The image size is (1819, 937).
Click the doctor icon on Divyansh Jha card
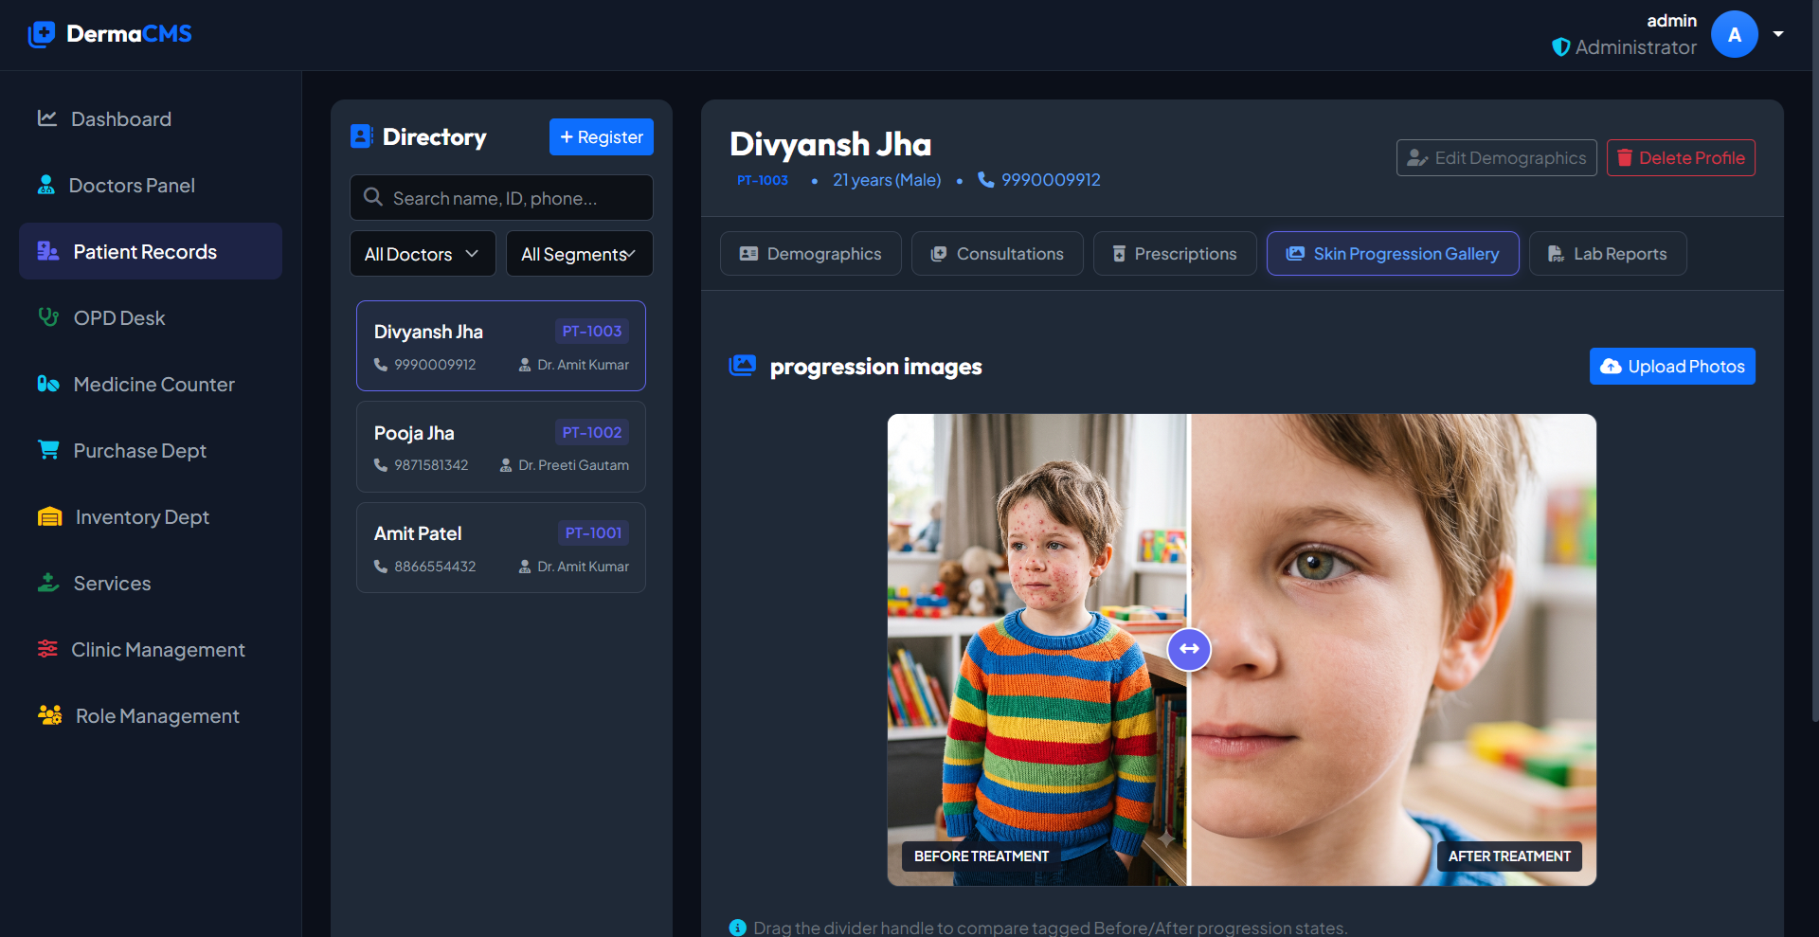525,365
